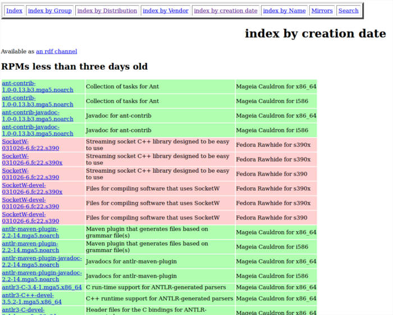Click the 'index by creation date' page heading
Viewport: 393px width, 315px height.
click(316, 34)
